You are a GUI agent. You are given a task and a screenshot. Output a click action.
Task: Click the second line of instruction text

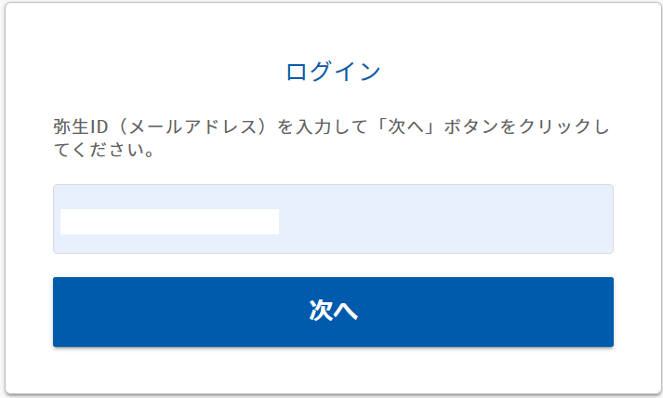click(x=103, y=150)
